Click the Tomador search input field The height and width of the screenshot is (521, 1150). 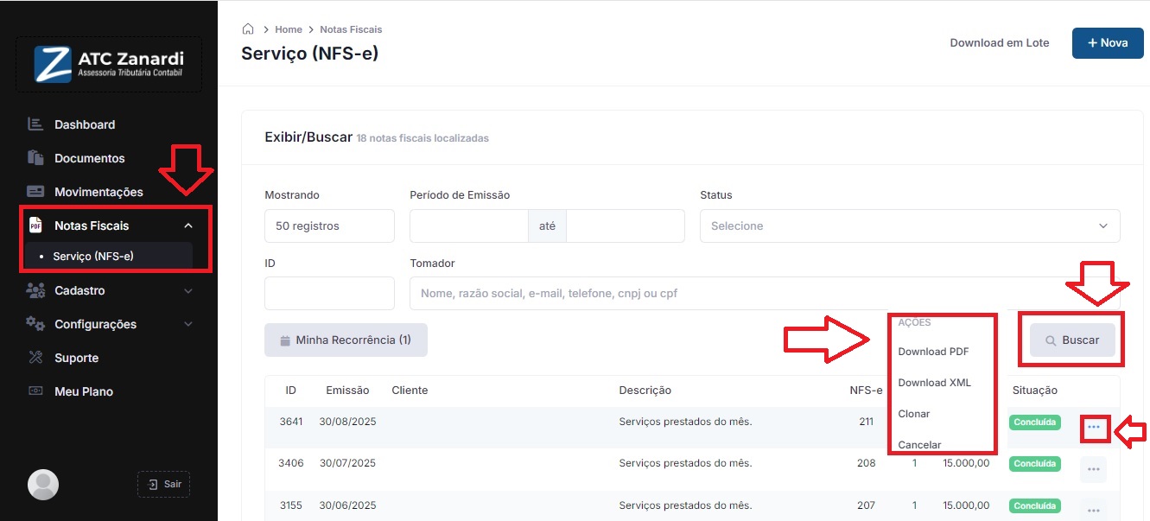[x=648, y=294]
